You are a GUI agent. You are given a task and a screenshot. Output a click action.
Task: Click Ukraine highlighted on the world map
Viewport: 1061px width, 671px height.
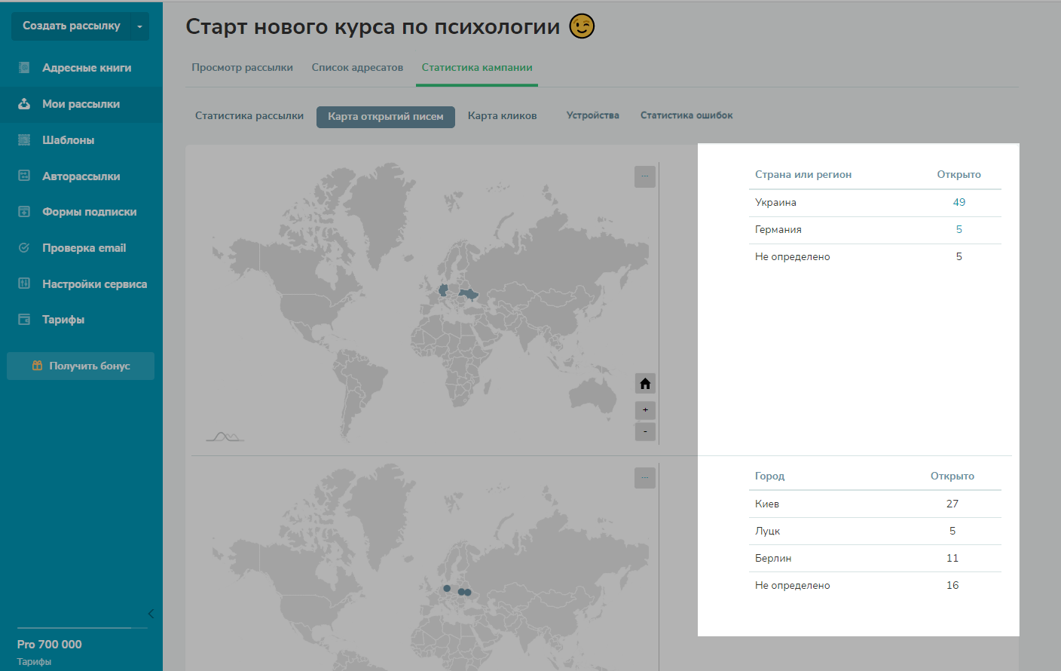coord(469,293)
